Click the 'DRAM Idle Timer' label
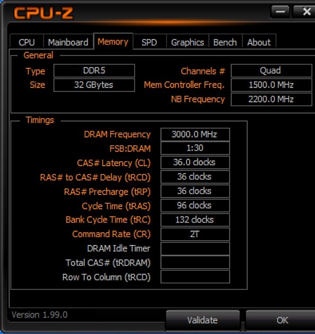 click(x=119, y=248)
